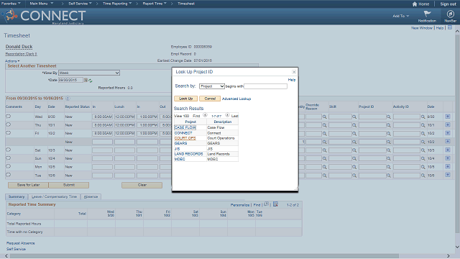
Task: Click download grid icon in Reported Time Summary
Action: pyautogui.click(x=275, y=204)
